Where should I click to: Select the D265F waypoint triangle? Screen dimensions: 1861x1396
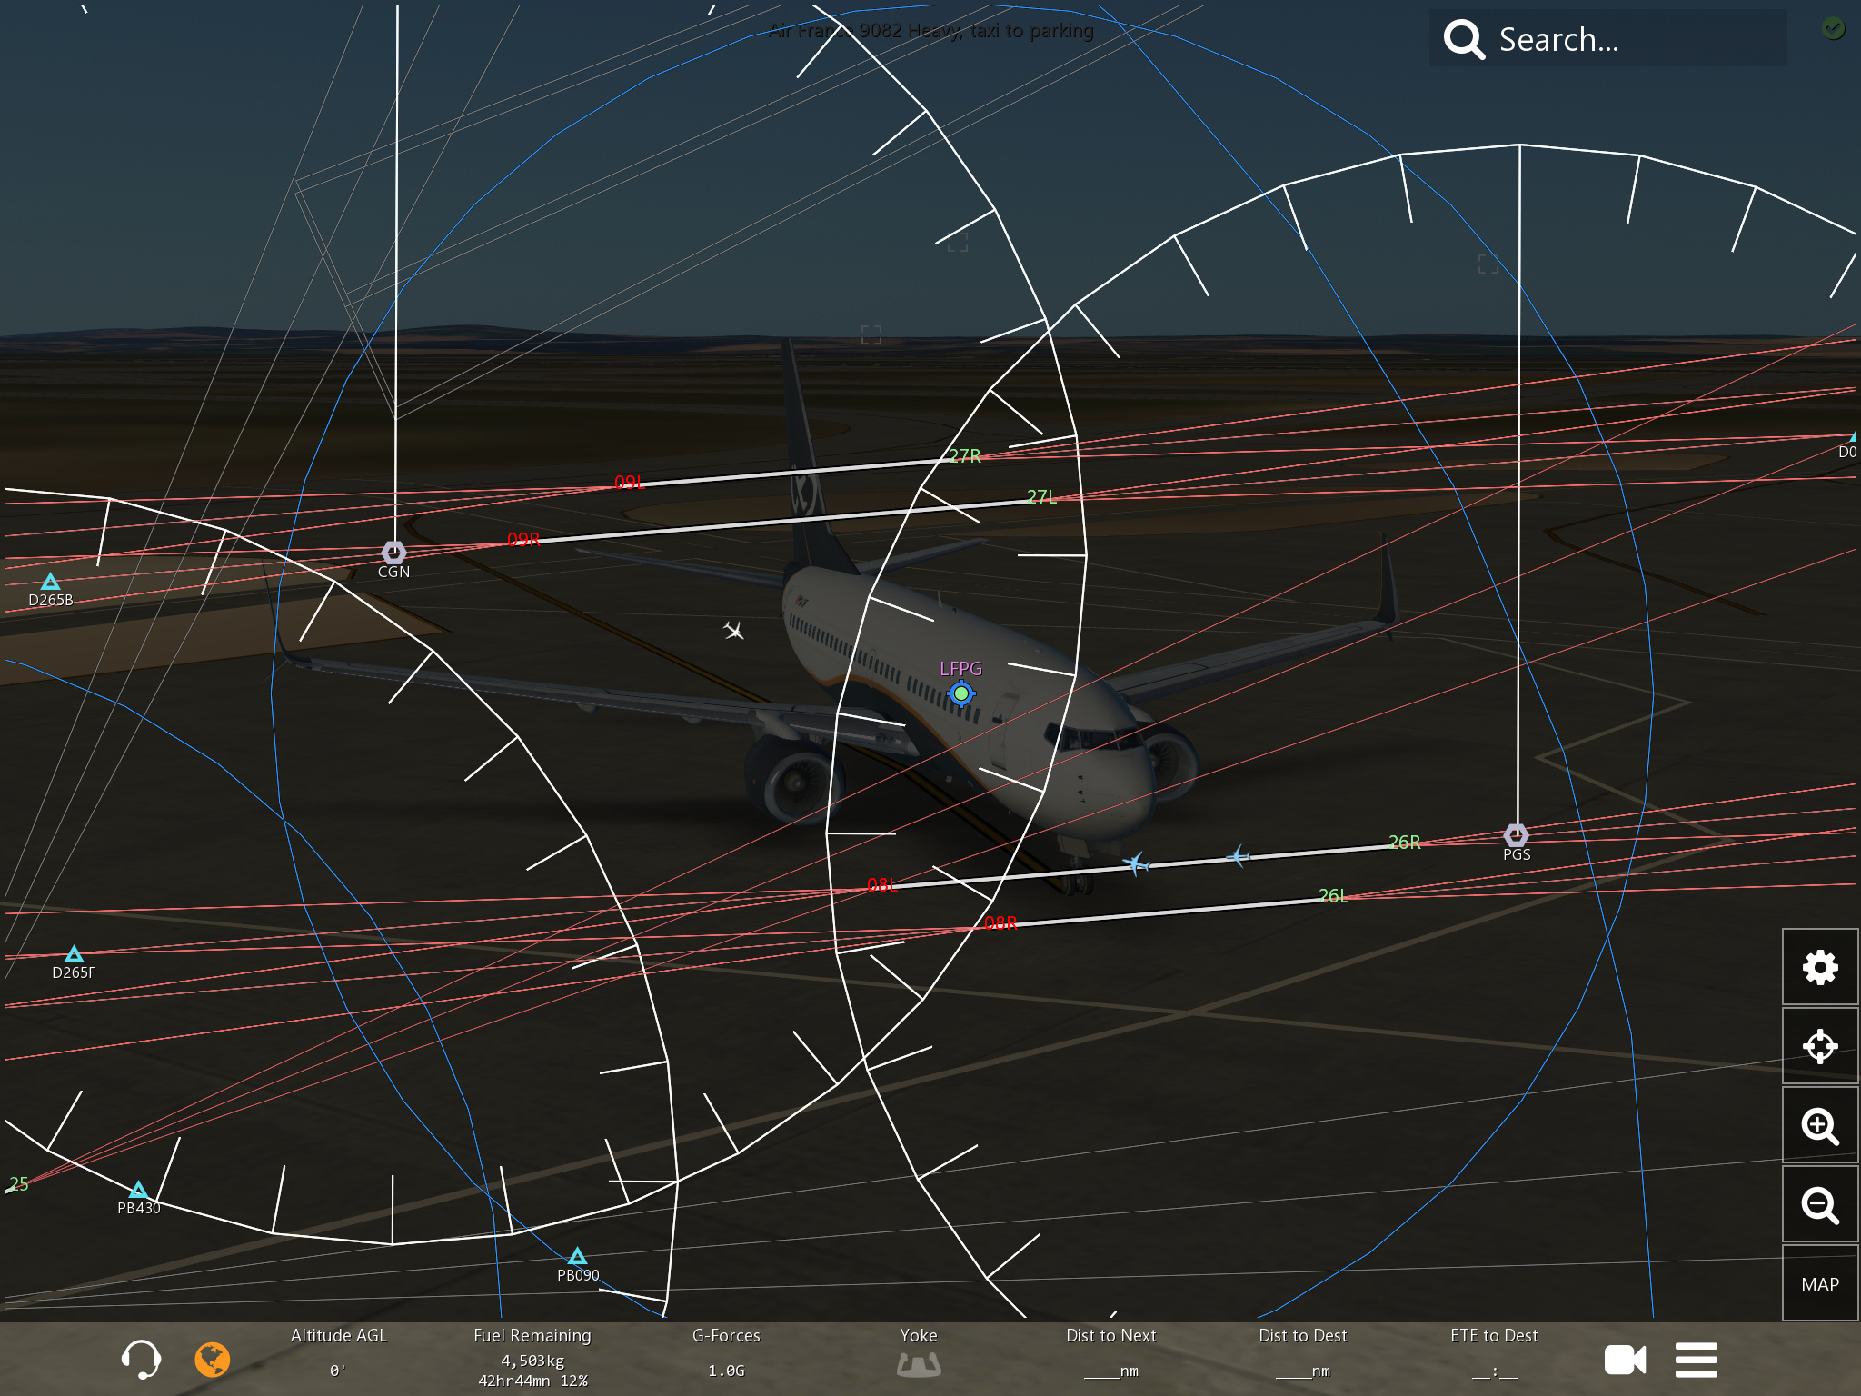click(x=74, y=954)
